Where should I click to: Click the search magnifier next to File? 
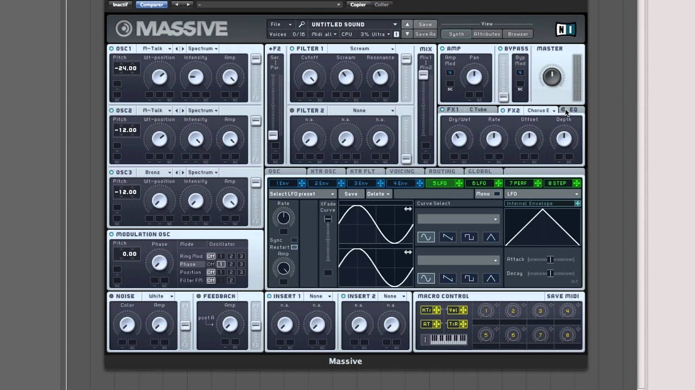[x=302, y=24]
